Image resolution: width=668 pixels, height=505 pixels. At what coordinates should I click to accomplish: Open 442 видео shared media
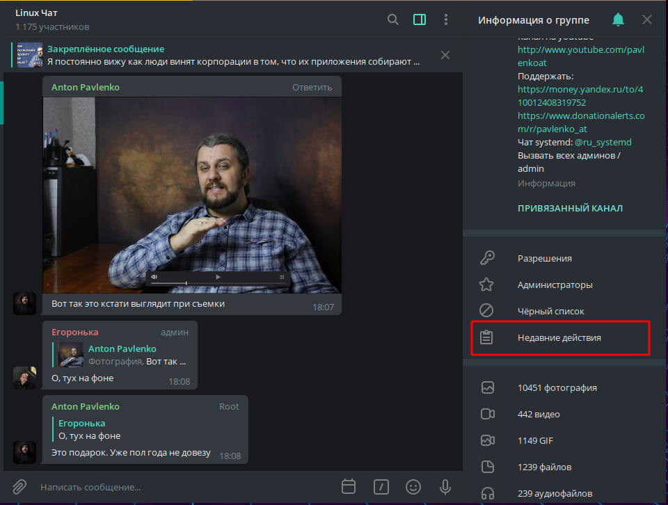click(x=565, y=415)
